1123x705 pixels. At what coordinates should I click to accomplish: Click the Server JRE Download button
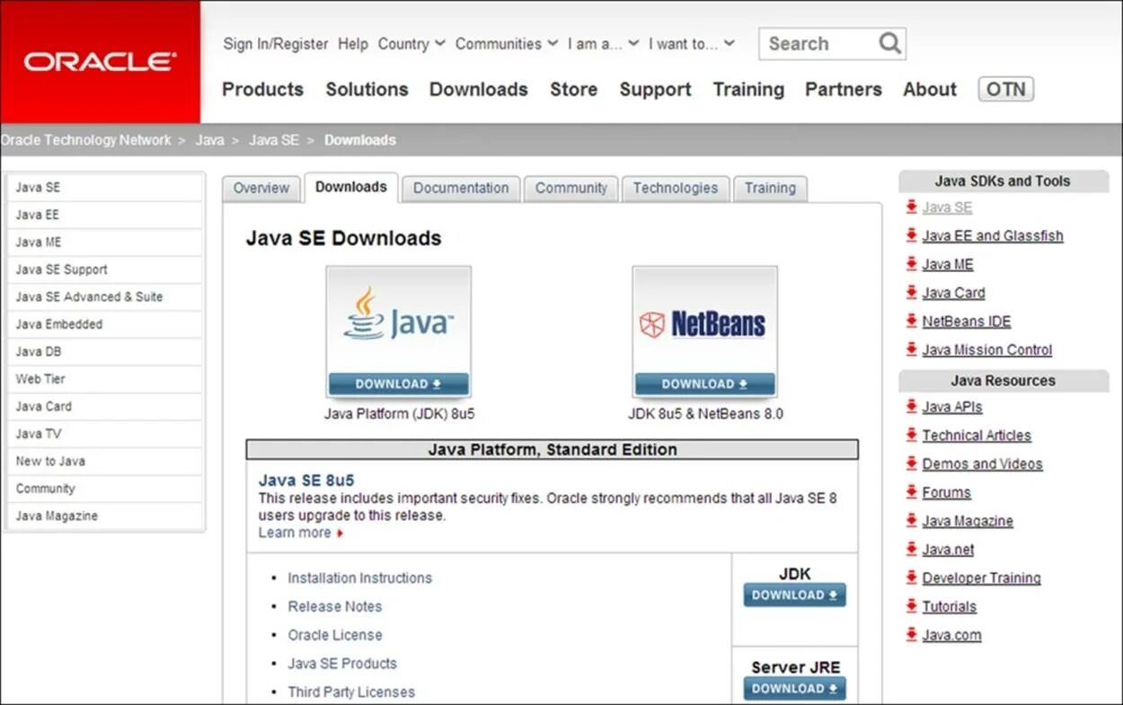(x=795, y=689)
